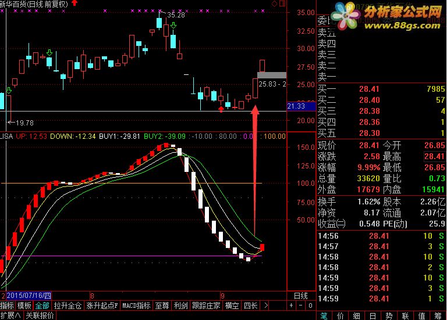Click the 买一 bid price 28.41
This screenshot has height=320, width=447.
pos(369,89)
